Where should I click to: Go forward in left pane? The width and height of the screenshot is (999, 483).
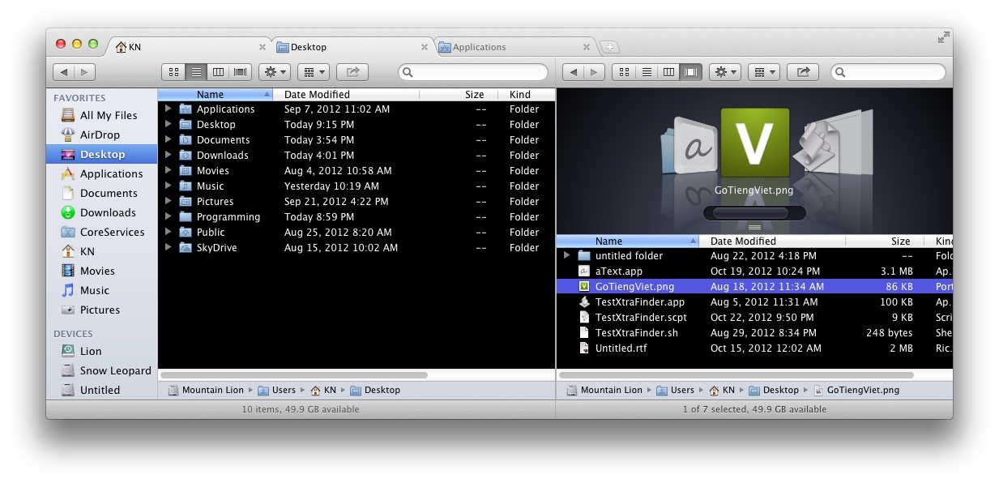click(x=85, y=72)
